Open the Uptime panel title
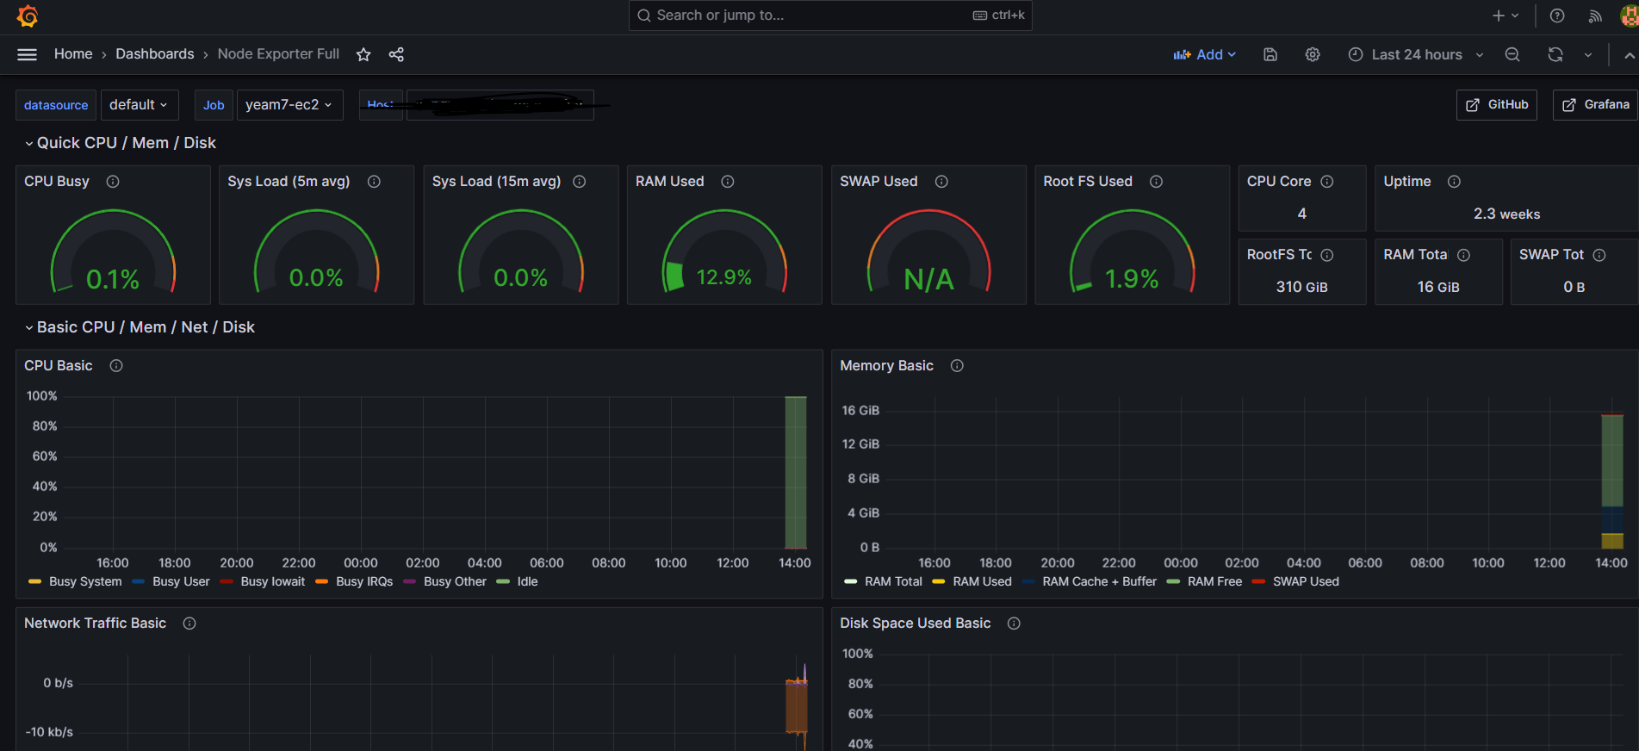 pos(1406,182)
